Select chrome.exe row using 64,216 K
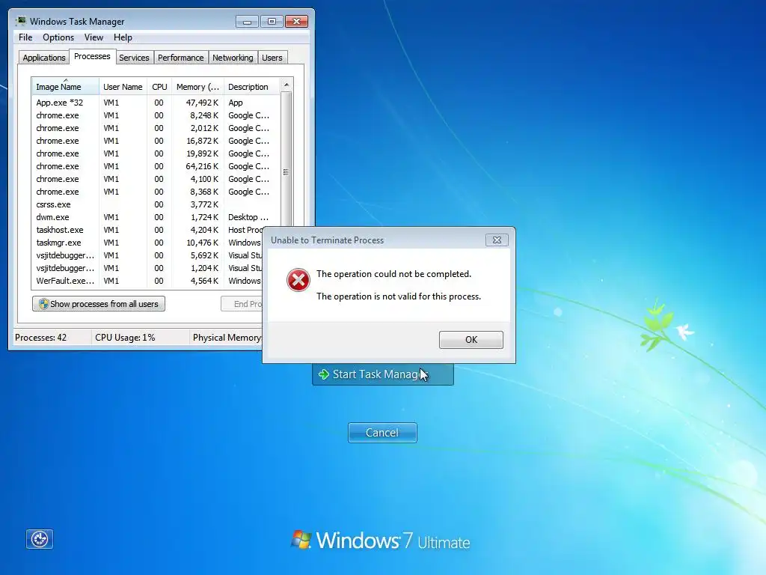This screenshot has height=575, width=766. click(156, 166)
